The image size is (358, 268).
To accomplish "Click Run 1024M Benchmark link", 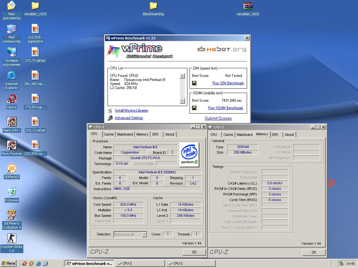I will pyautogui.click(x=226, y=108).
